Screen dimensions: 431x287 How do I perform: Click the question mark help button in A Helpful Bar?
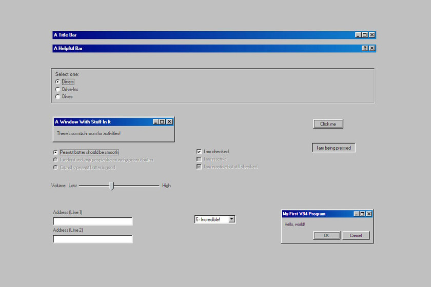365,48
